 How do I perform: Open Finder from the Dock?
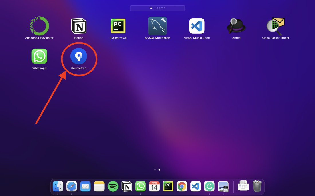pos(58,186)
